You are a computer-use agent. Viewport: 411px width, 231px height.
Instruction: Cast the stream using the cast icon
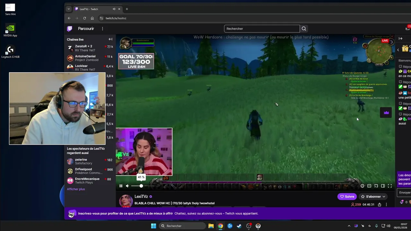(x=376, y=186)
